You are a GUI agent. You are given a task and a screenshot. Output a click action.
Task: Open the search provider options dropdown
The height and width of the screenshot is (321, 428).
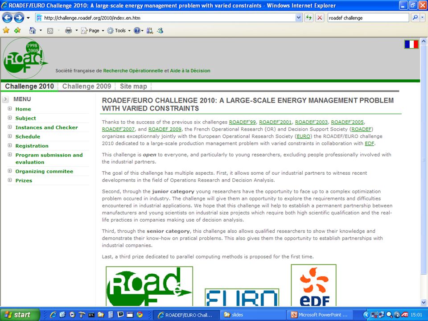(423, 18)
